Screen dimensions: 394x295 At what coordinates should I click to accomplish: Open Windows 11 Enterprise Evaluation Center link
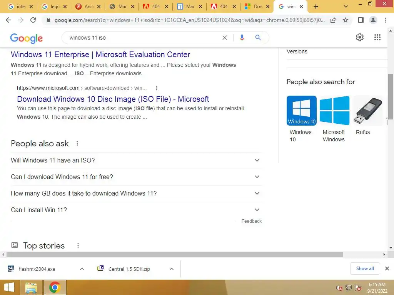(100, 55)
